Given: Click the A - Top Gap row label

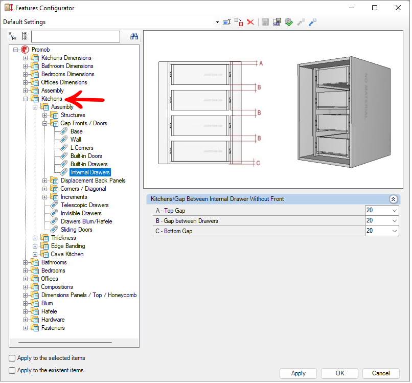Looking at the screenshot, I should 170,211.
